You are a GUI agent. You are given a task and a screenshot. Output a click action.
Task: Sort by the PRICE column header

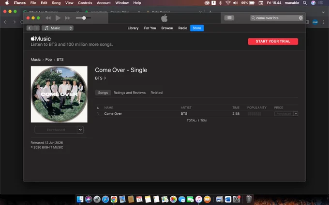point(278,108)
